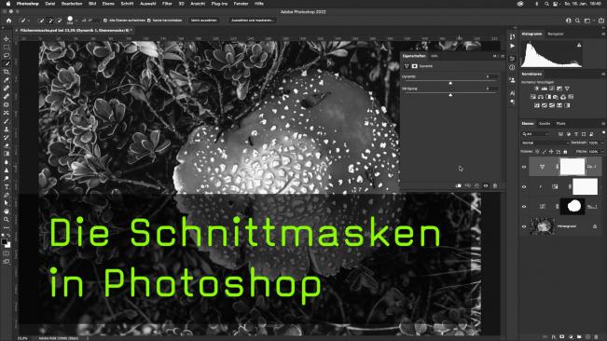Open the Photoshop application menu
The height and width of the screenshot is (341, 607).
27,4
